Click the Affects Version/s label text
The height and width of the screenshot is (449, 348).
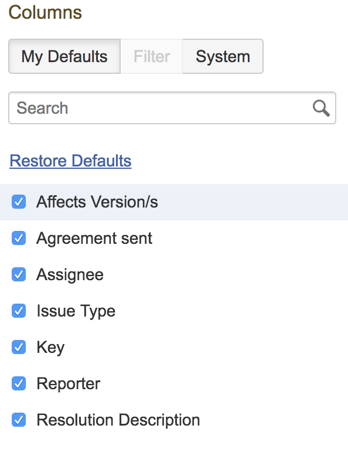97,202
